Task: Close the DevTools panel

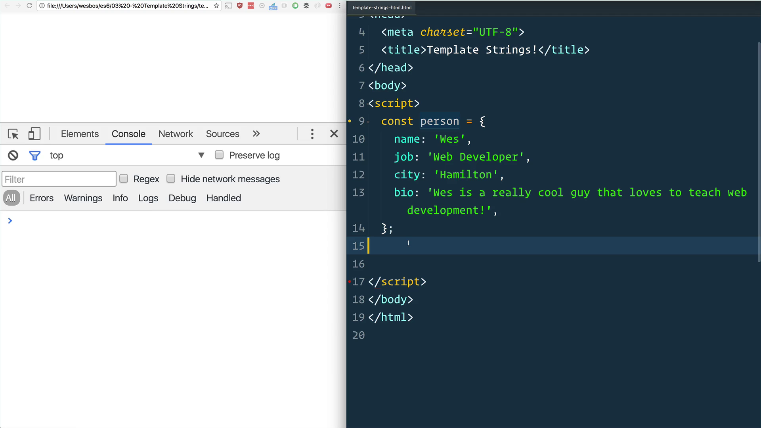Action: pos(334,134)
